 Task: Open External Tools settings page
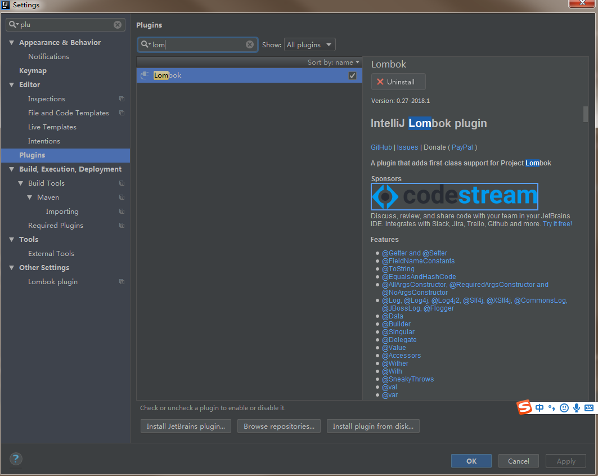click(x=51, y=254)
